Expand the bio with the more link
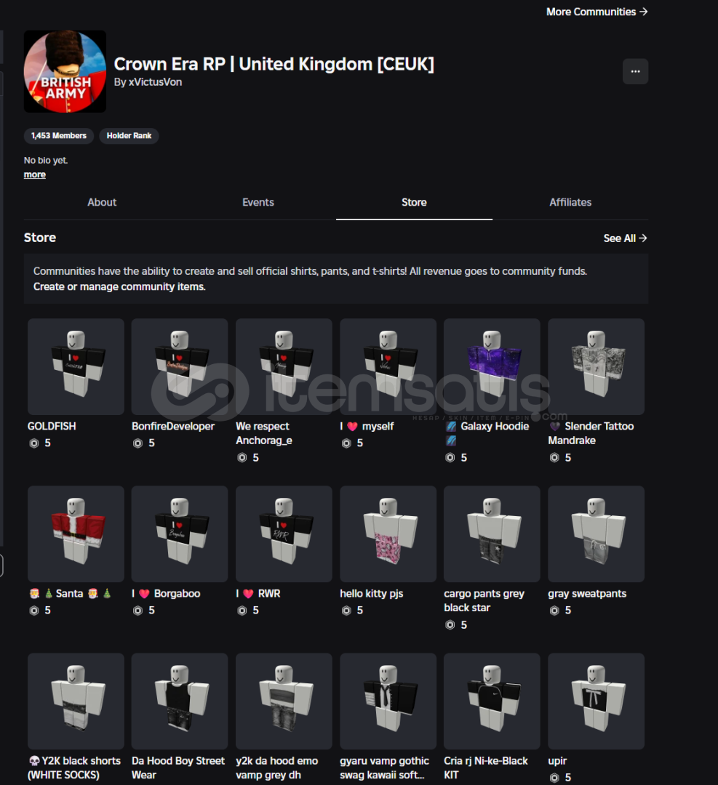The image size is (718, 785). point(35,174)
